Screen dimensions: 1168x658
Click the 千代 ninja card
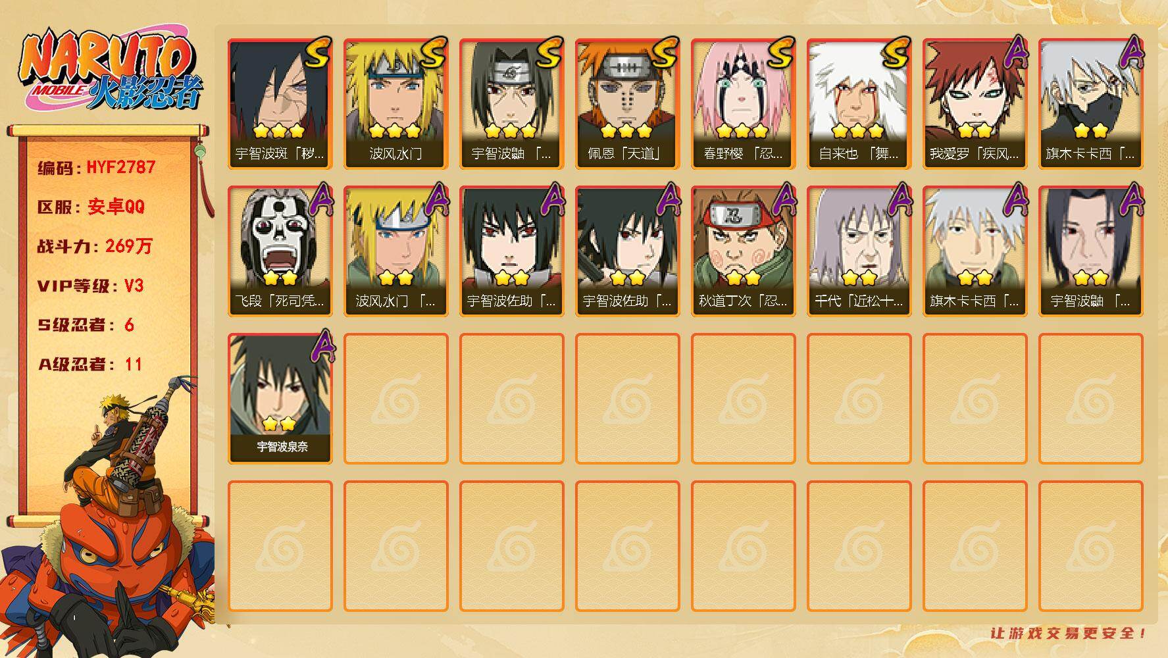click(859, 251)
